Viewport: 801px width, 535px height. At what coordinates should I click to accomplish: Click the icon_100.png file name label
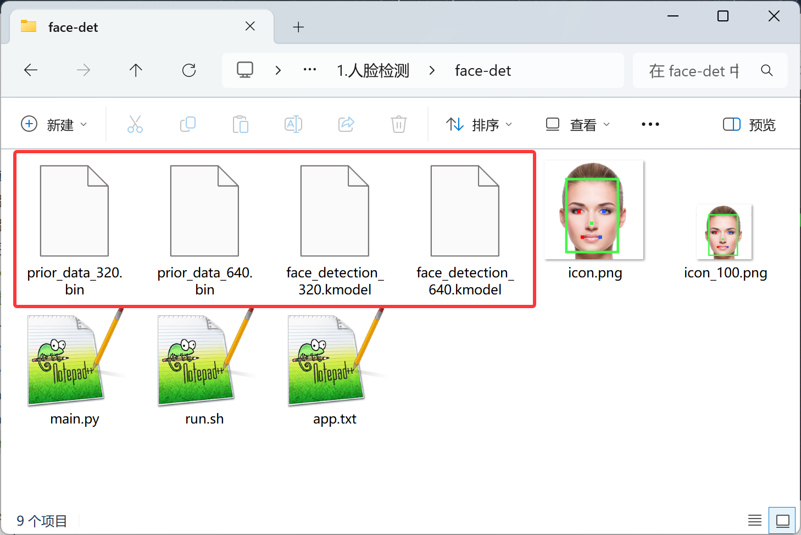tap(725, 273)
